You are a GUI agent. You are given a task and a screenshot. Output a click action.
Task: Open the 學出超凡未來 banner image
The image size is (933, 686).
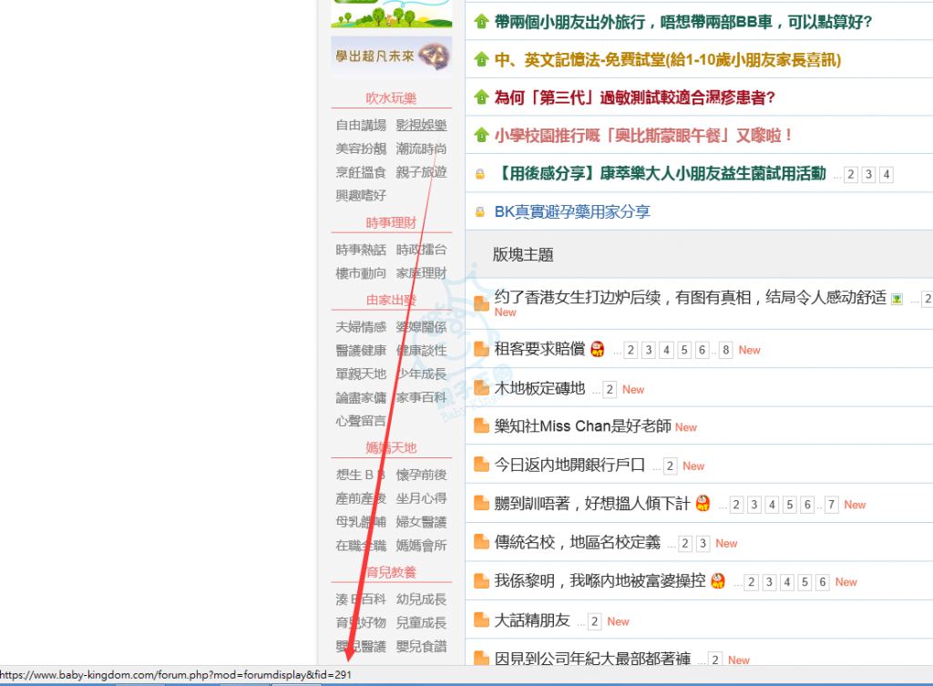pos(392,56)
